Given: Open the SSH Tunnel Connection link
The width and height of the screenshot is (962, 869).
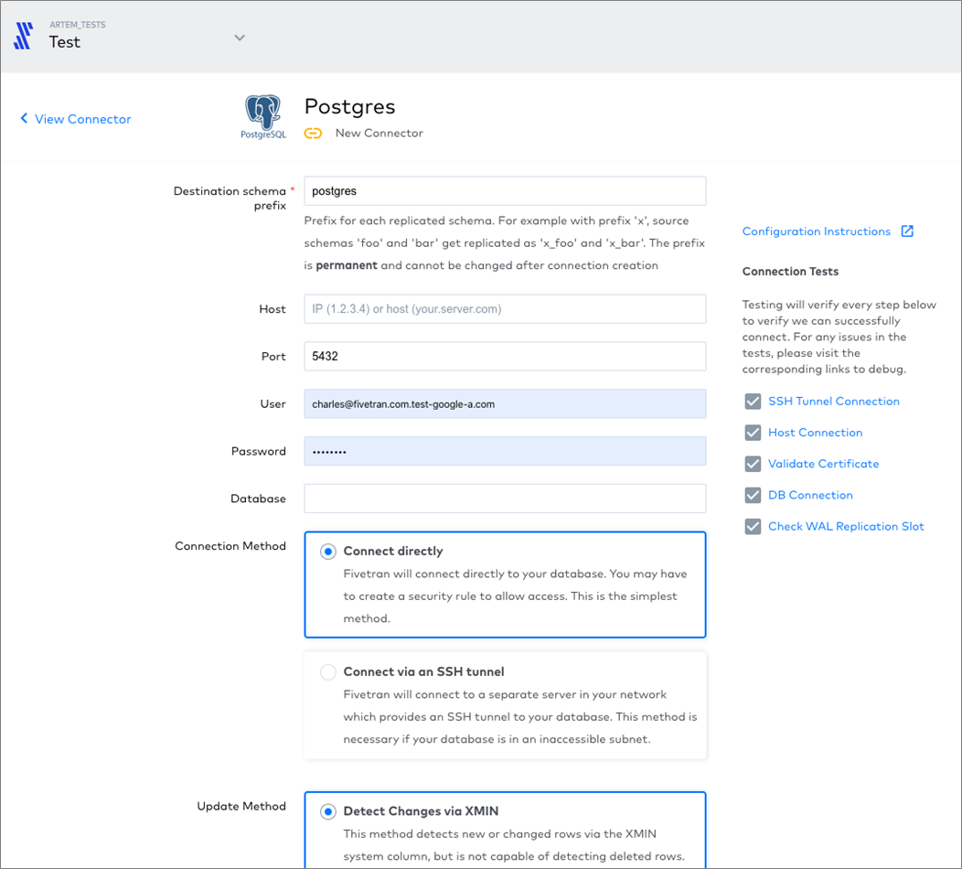Looking at the screenshot, I should coord(834,402).
